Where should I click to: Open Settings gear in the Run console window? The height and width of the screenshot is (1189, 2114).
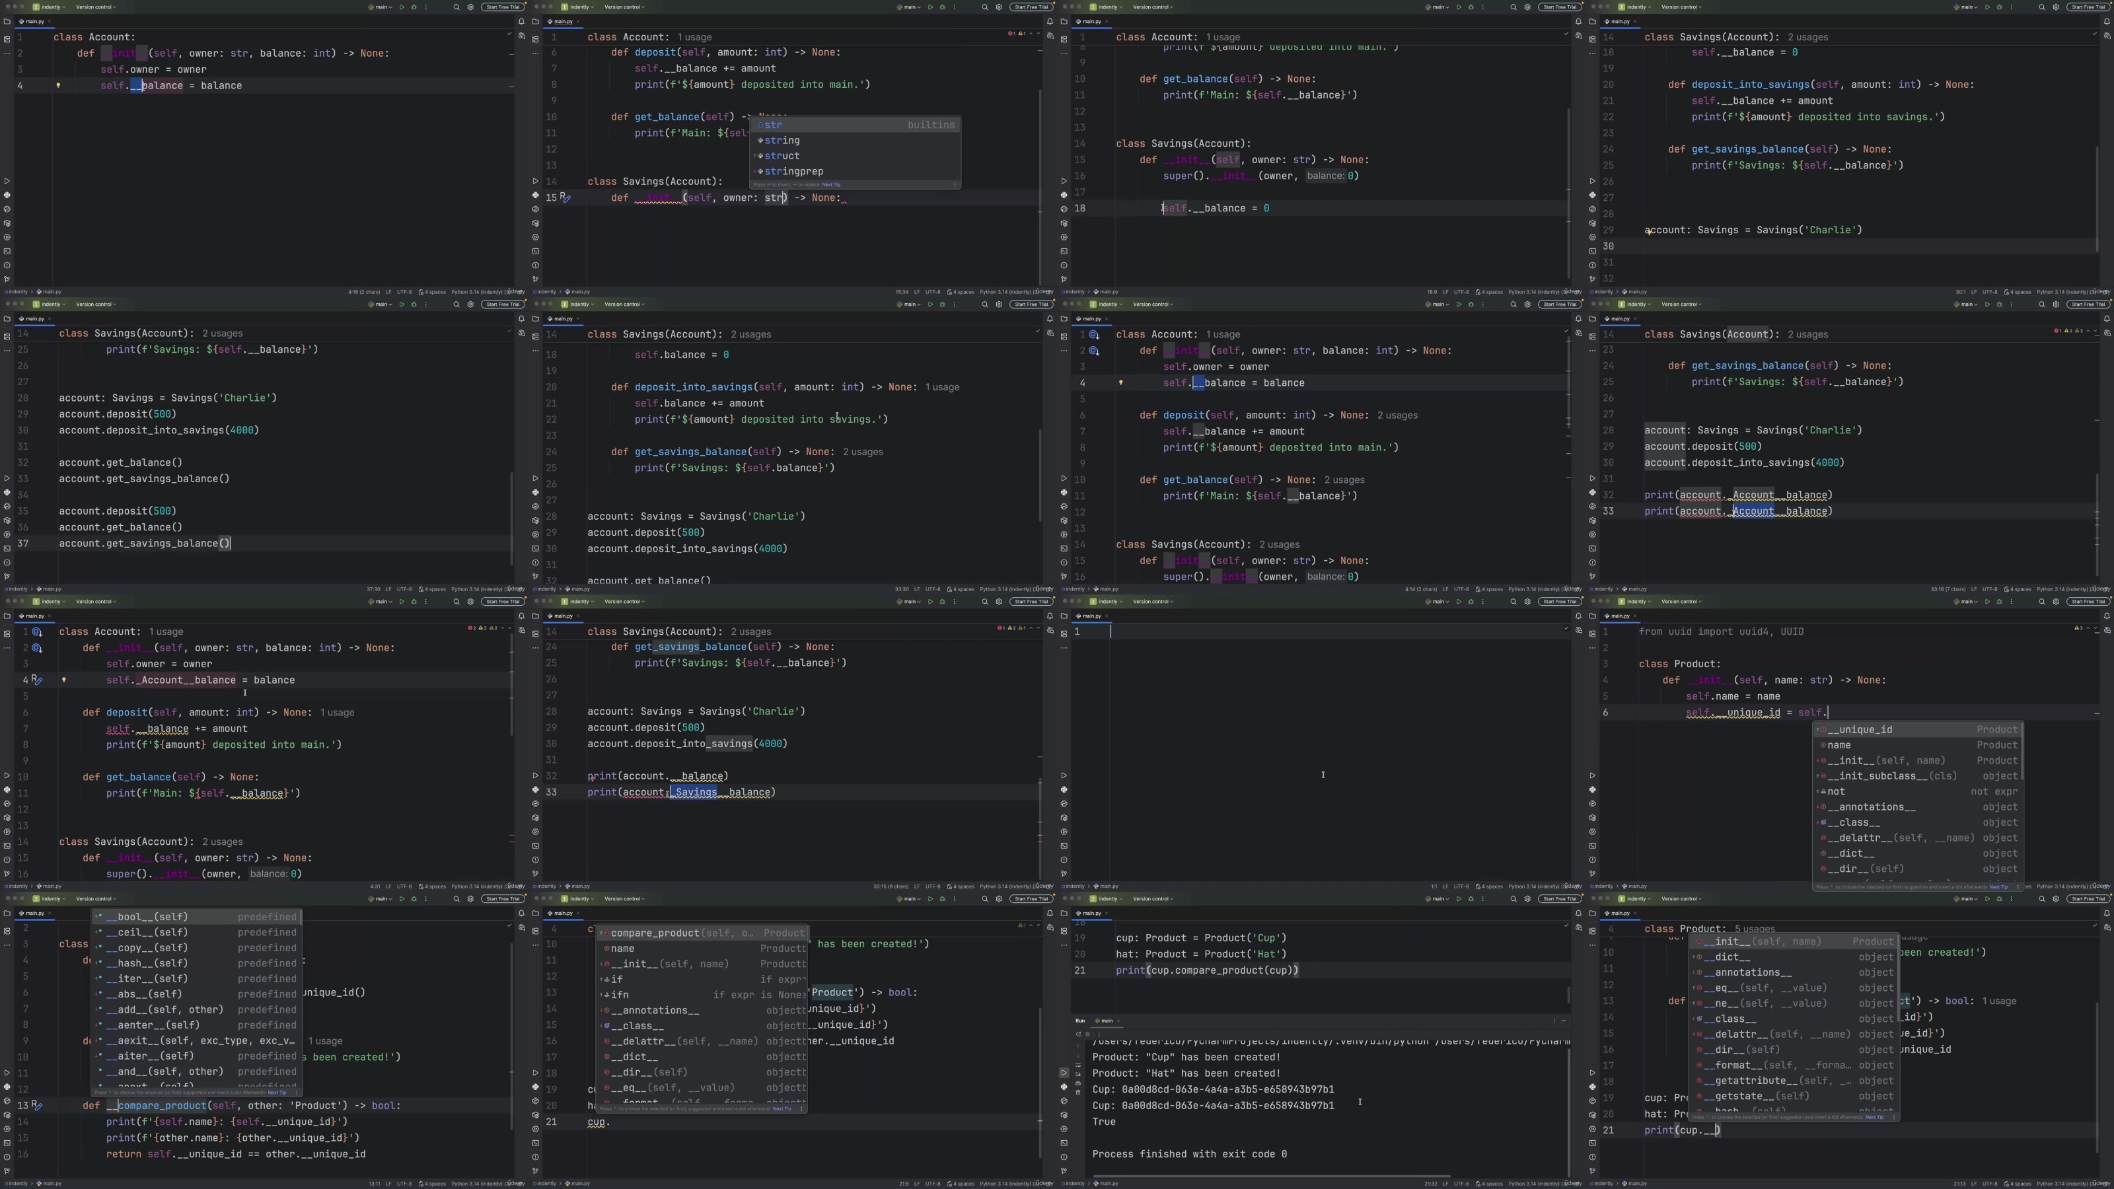[x=1527, y=898]
